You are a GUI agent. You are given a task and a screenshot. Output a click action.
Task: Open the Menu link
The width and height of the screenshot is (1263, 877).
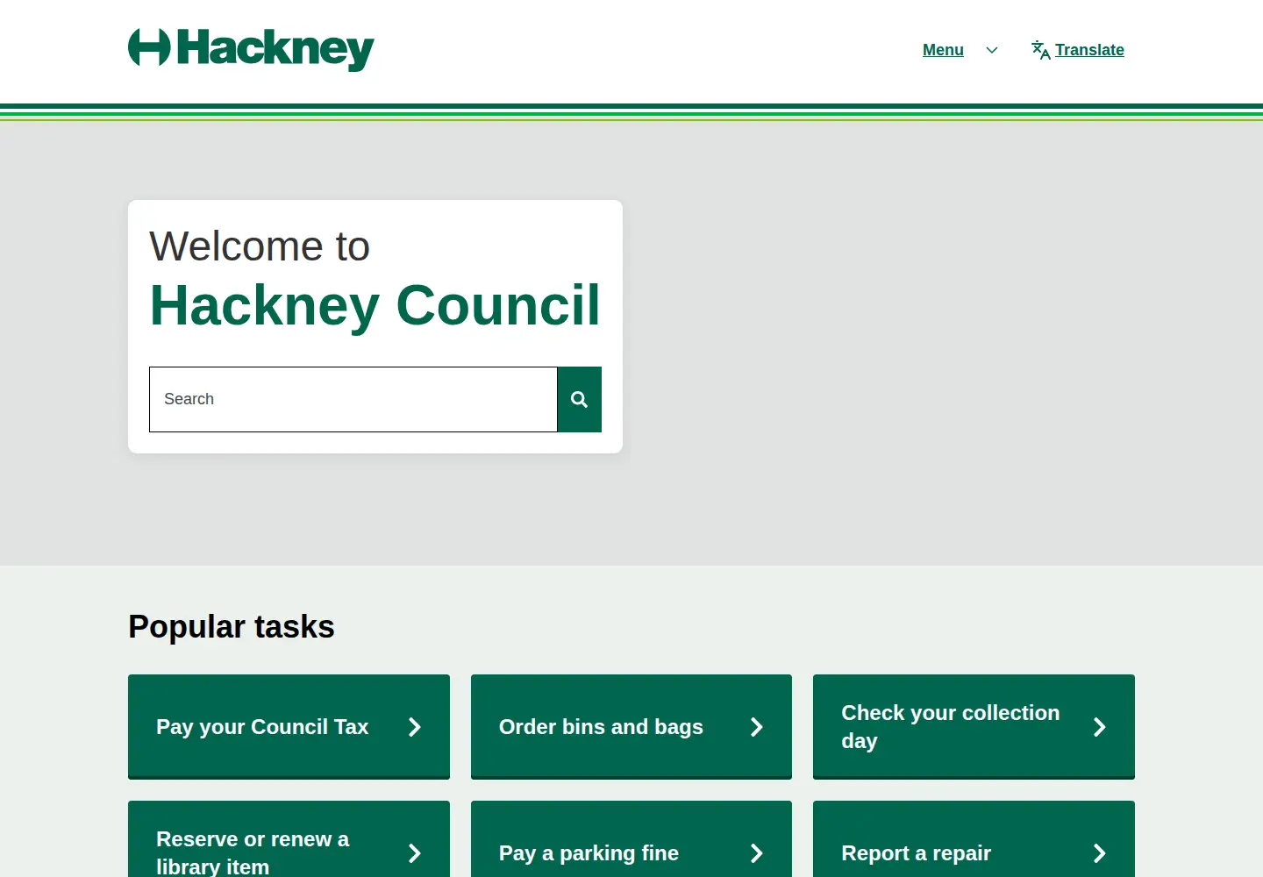click(943, 50)
